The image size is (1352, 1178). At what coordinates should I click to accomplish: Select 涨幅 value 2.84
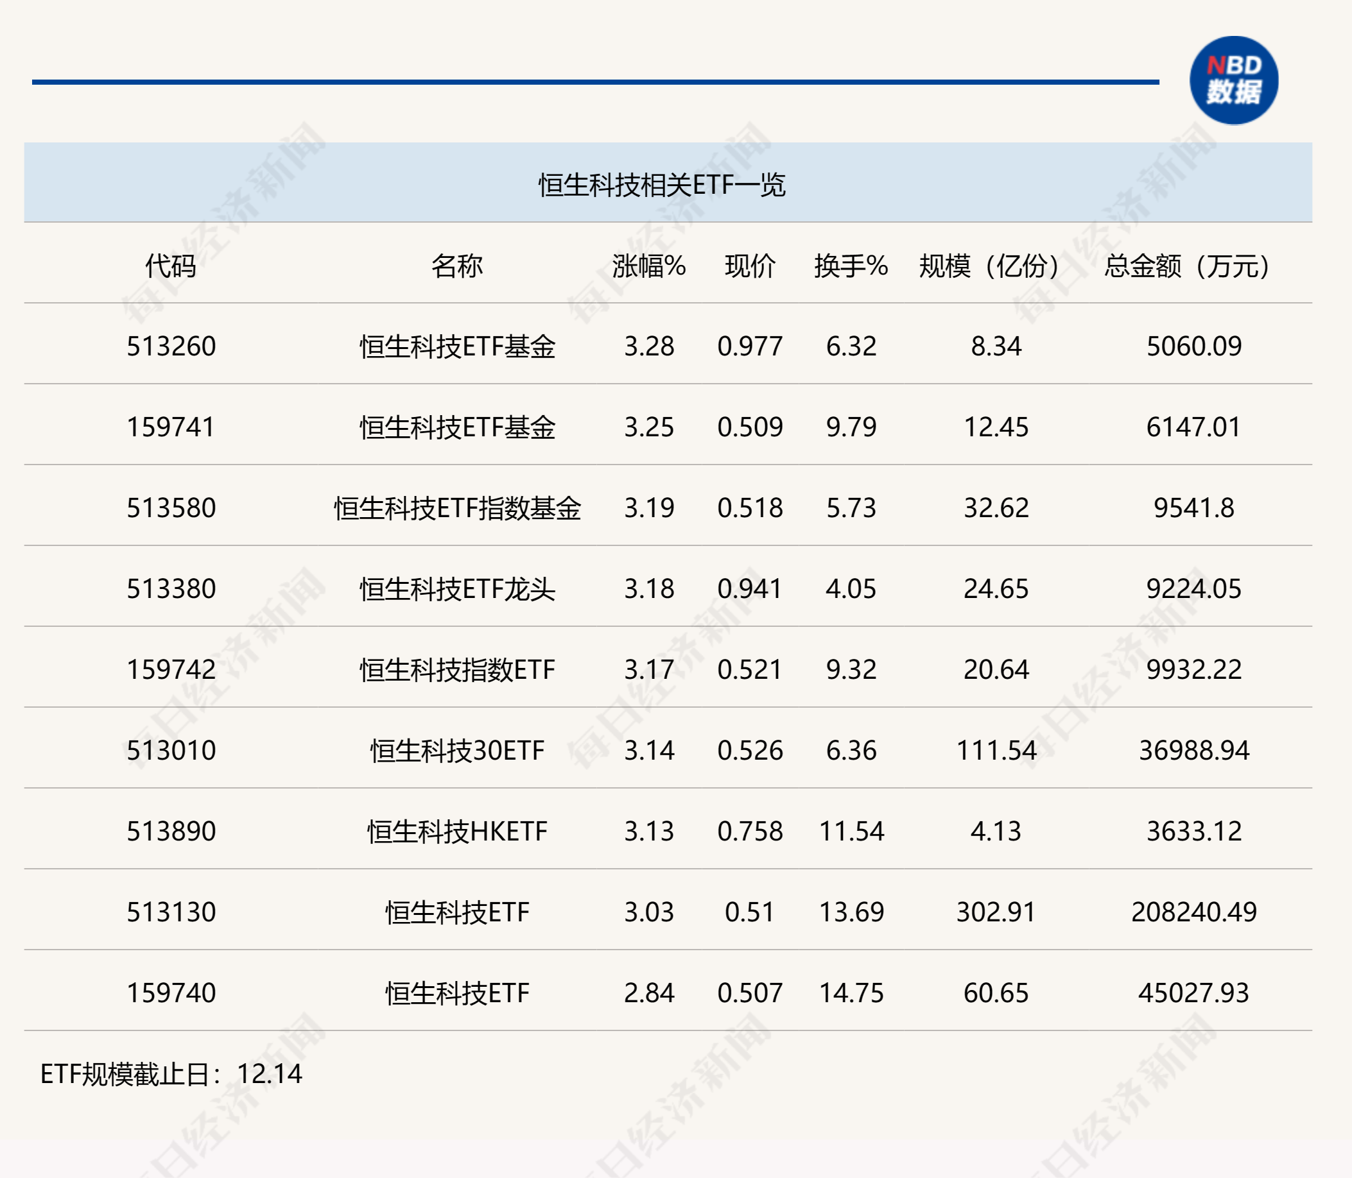pos(649,993)
